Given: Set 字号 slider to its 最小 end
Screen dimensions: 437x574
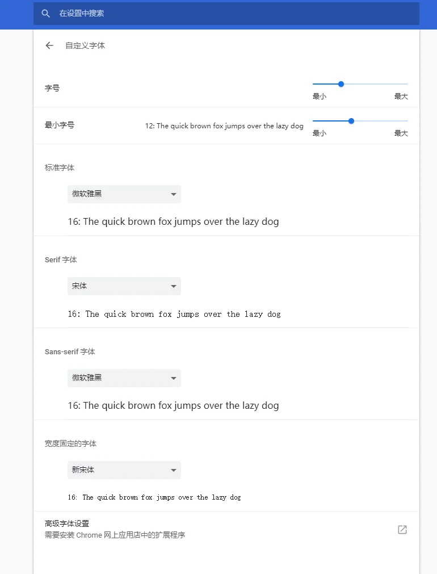Looking at the screenshot, I should [x=313, y=84].
